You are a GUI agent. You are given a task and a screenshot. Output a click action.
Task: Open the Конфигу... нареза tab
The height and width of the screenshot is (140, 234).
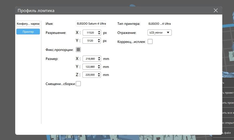pos(28,24)
